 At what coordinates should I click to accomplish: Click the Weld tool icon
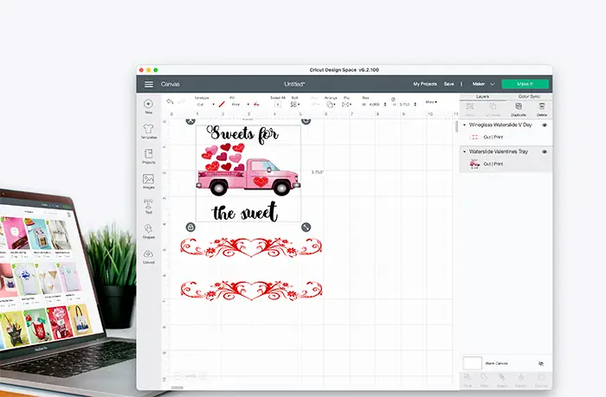[484, 377]
